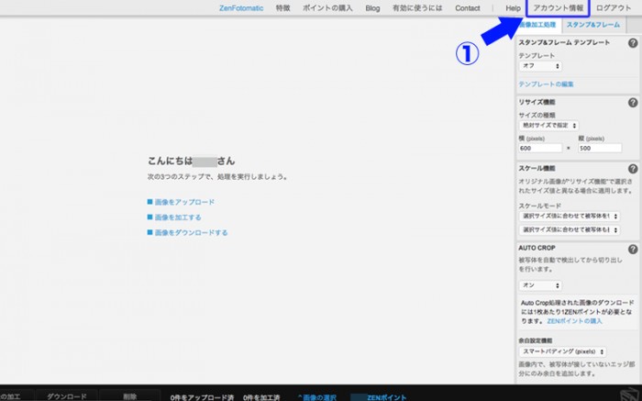Click the question mark beside スケール機能
This screenshot has width=642, height=401.
click(x=633, y=169)
